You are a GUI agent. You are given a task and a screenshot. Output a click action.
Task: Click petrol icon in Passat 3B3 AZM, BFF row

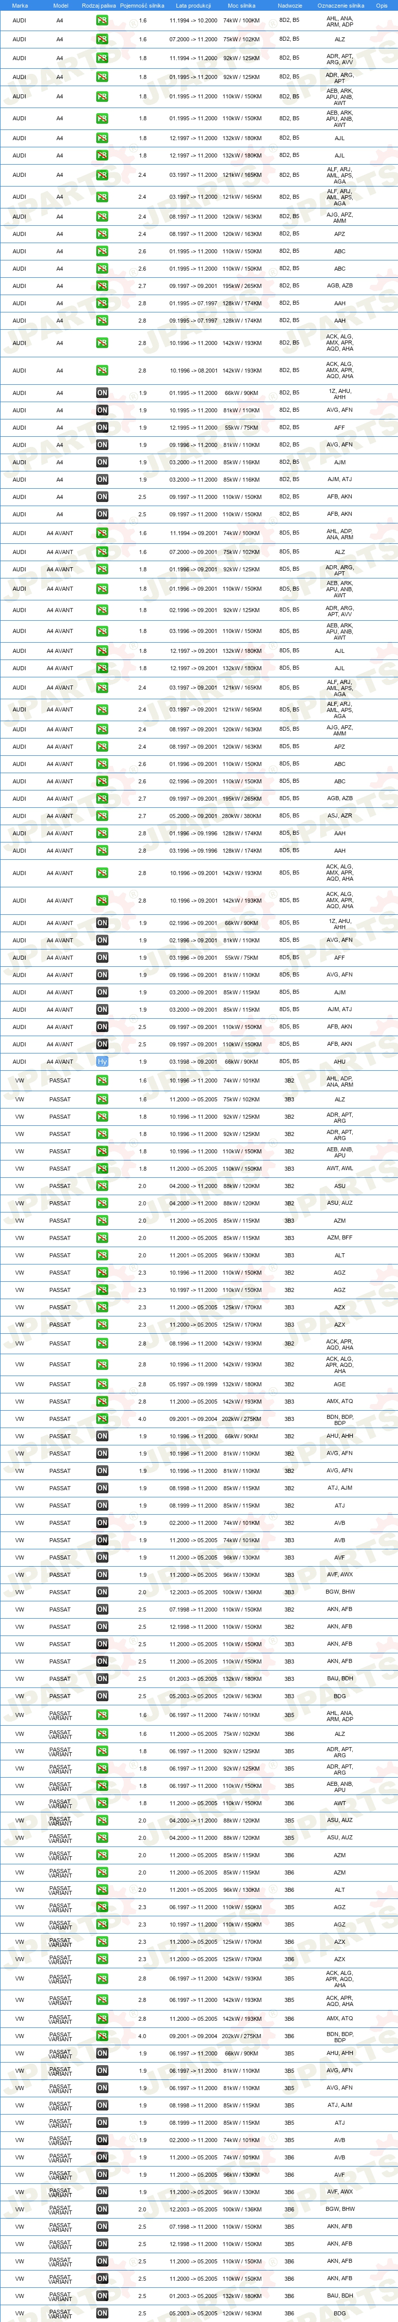tap(102, 1237)
